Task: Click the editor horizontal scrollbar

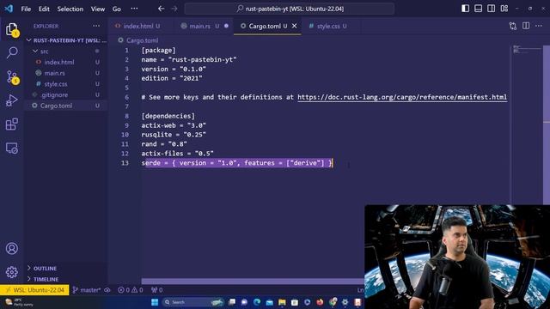Action: pyautogui.click(x=253, y=281)
